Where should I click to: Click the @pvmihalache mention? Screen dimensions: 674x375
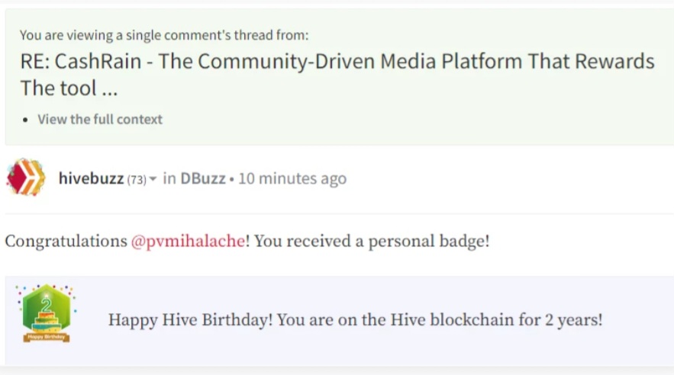[188, 241]
